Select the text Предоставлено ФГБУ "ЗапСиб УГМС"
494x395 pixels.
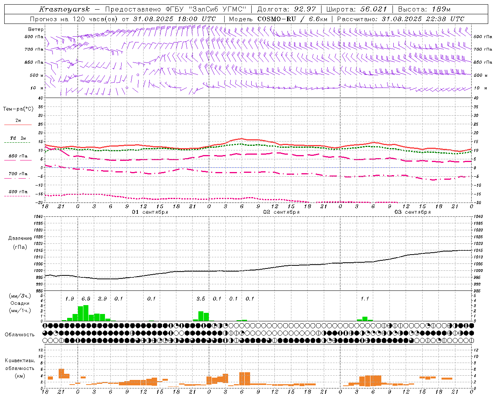pos(176,9)
